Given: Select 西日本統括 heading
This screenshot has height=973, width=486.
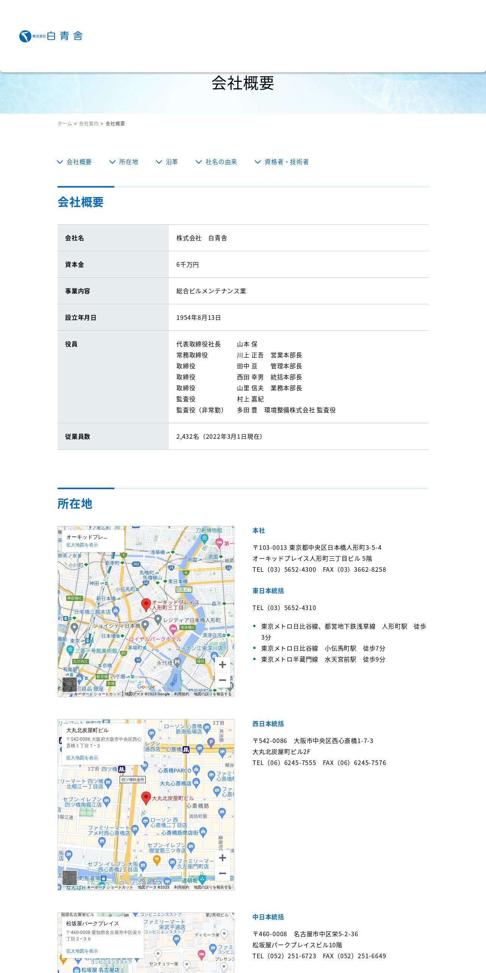Looking at the screenshot, I should [268, 724].
